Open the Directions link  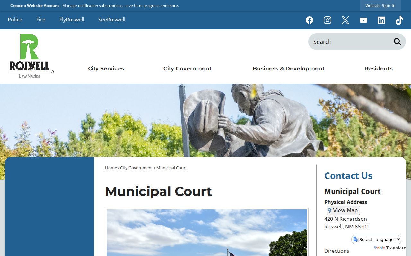pyautogui.click(x=337, y=251)
